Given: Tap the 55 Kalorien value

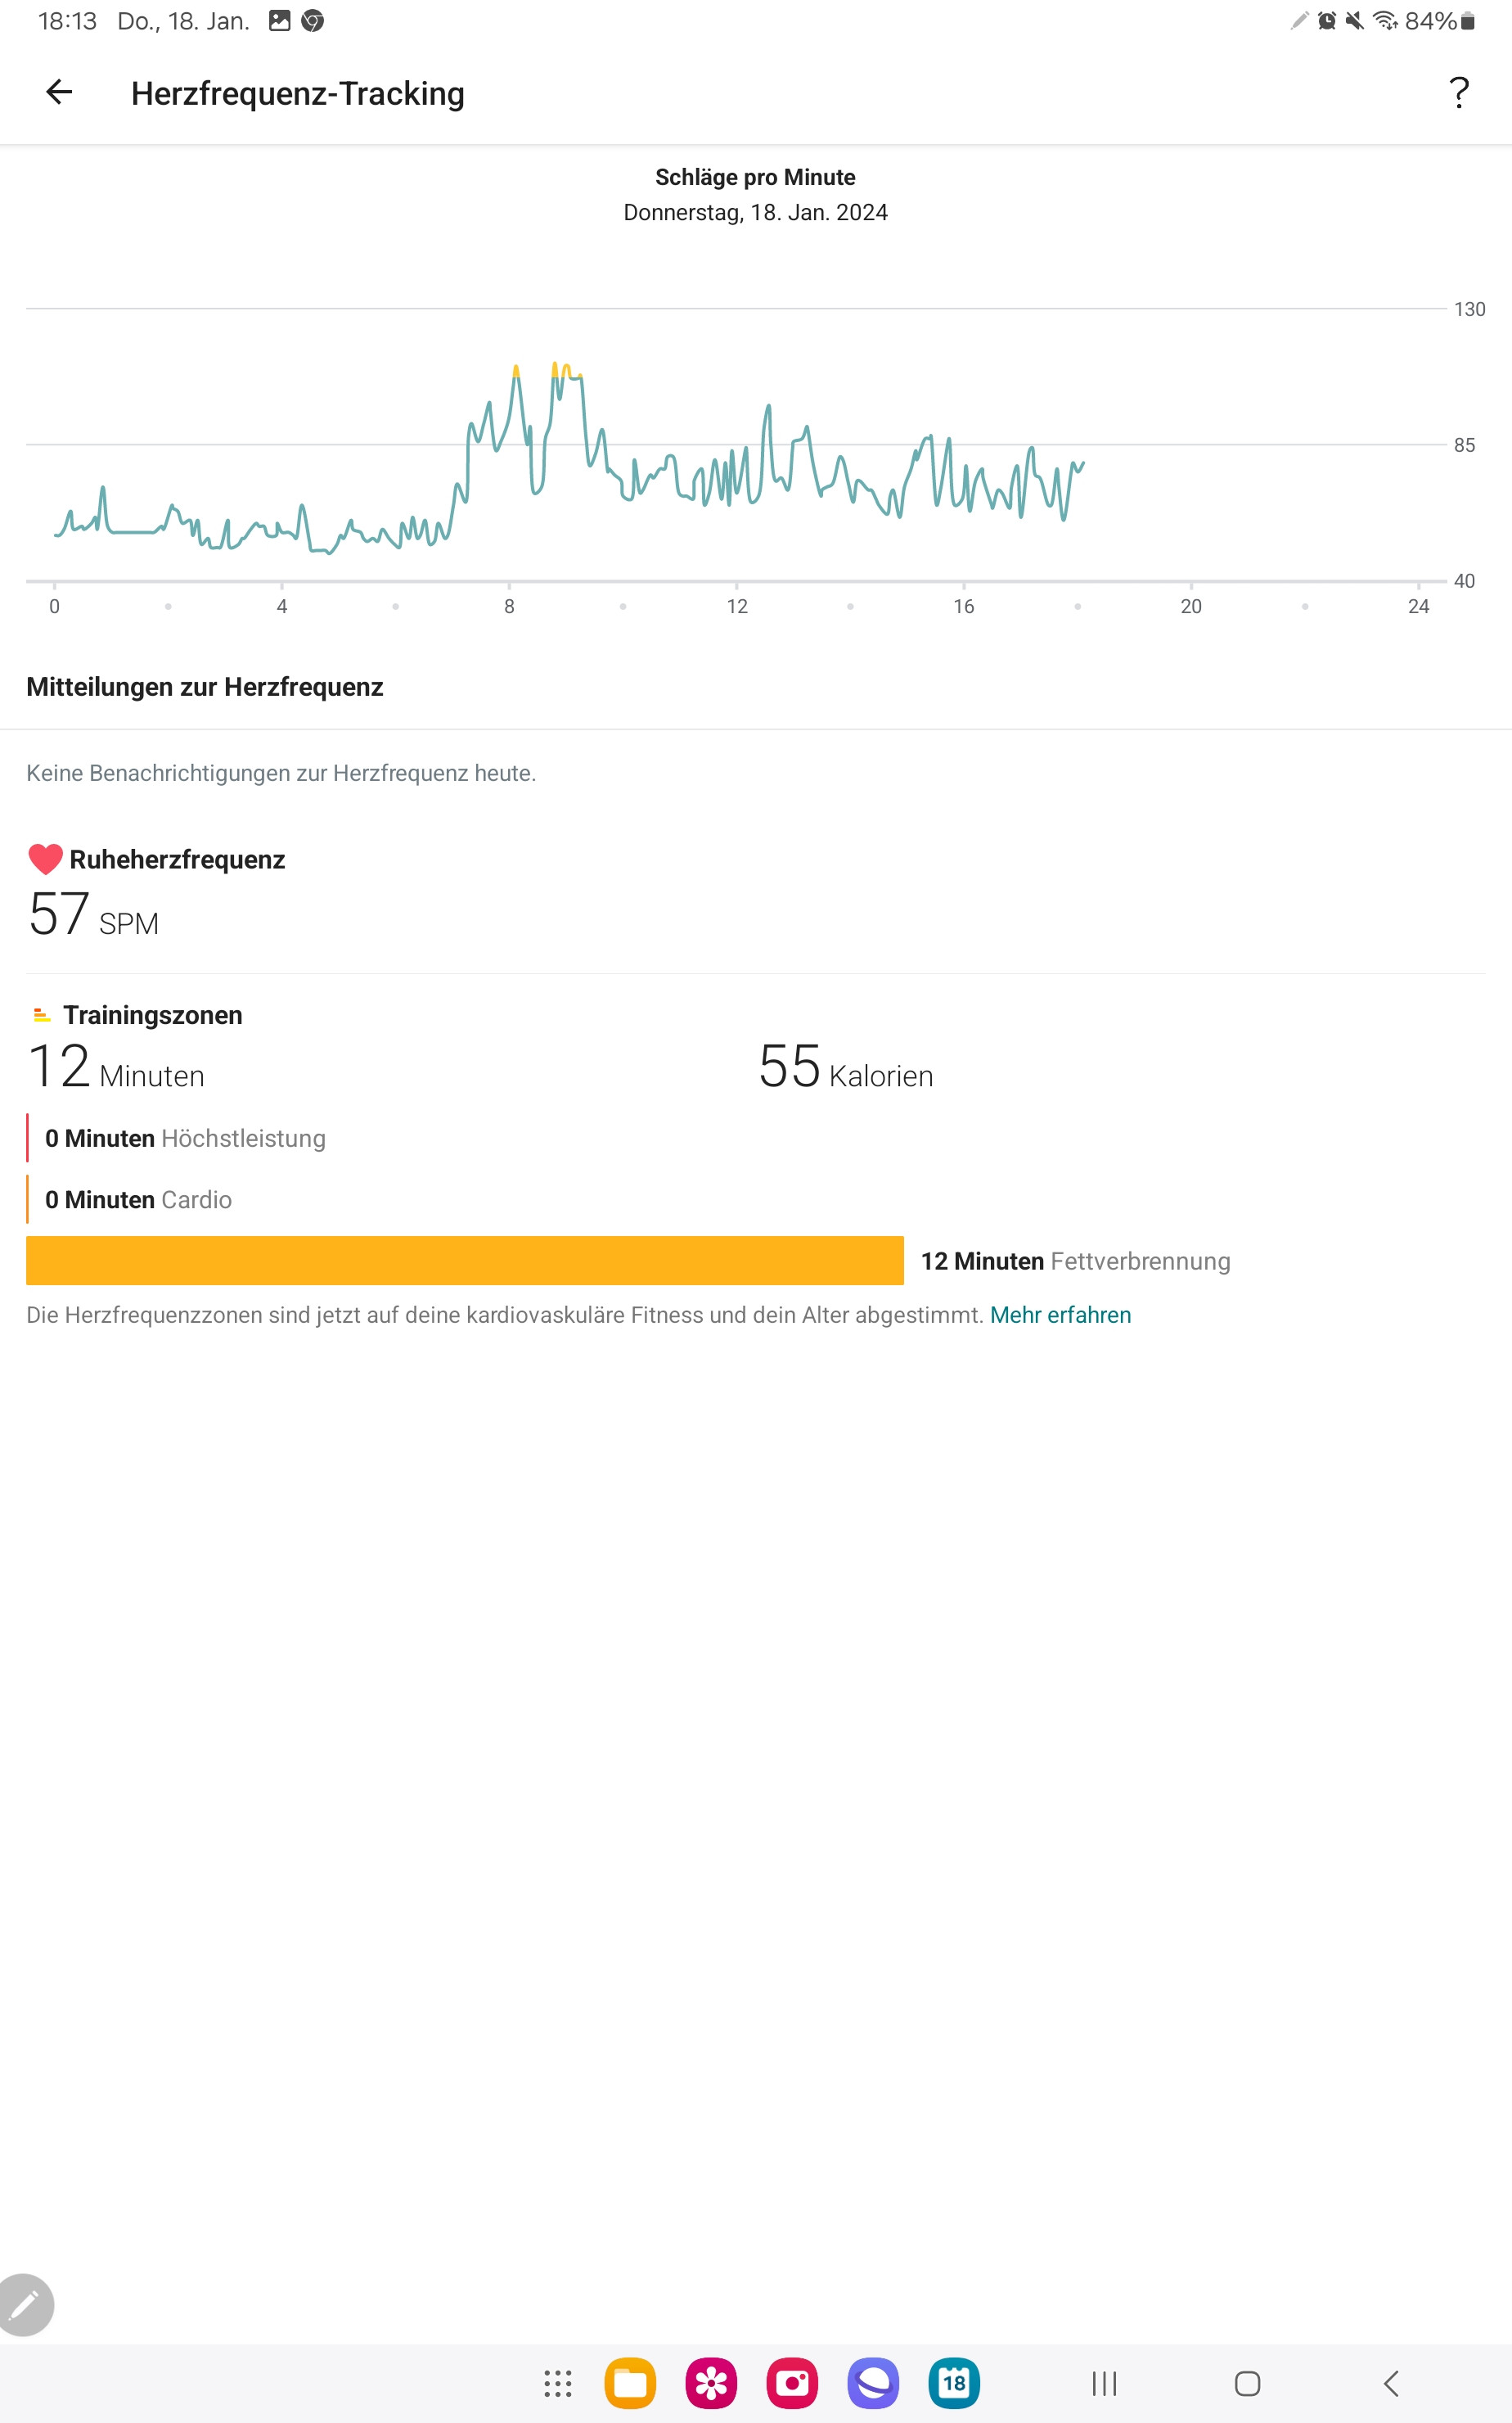Looking at the screenshot, I should 846,1067.
